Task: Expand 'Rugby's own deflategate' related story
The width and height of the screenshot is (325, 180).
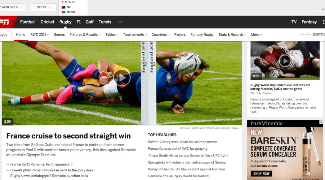Action: (x=8, y=176)
